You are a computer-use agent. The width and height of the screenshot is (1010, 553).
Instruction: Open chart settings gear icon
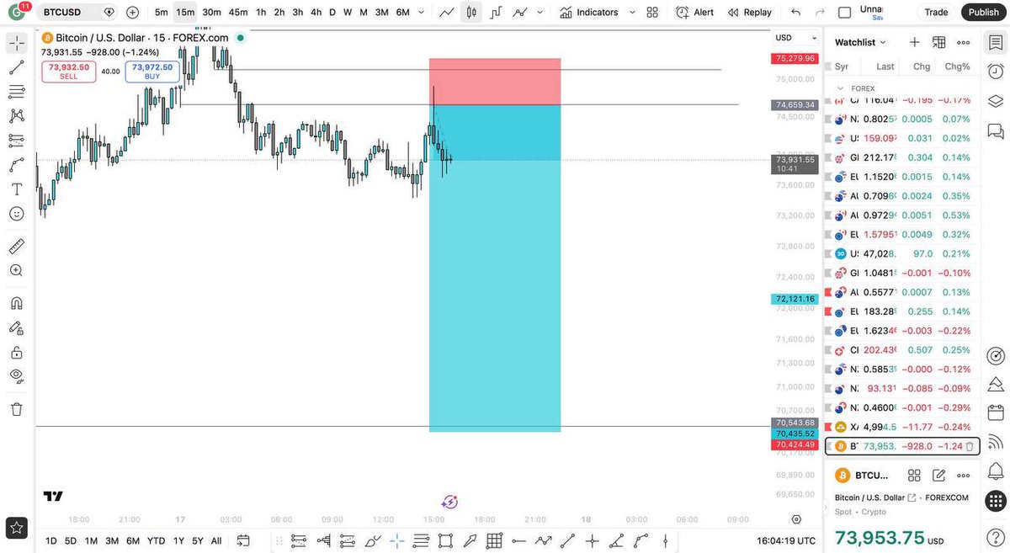pos(796,519)
